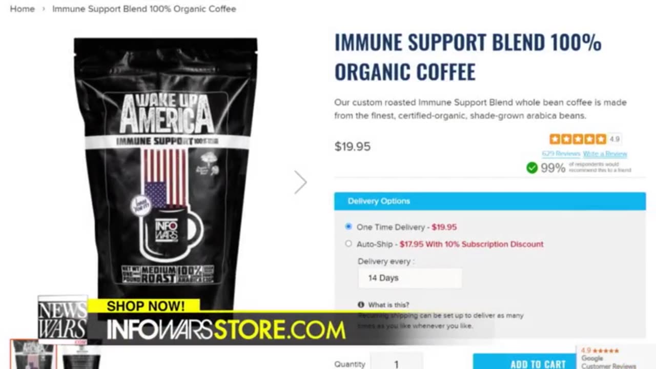Click the orange five-star rating icons
Screen dimensions: 656x369
point(578,139)
